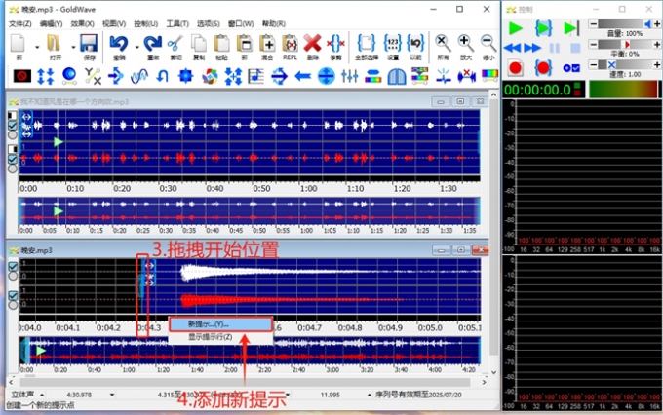Viewport: 663px width, 415px height.
Task: Open the 文件(Z) menu
Action: click(19, 23)
